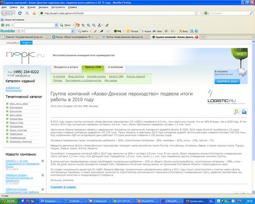Open the Алфавитный catalog link
The image size is (255, 204).
click(13, 88)
